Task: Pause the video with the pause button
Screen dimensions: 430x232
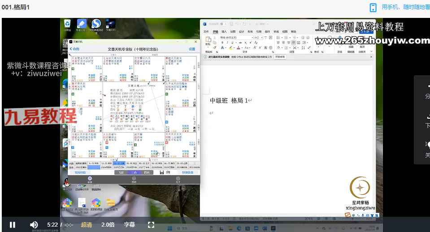Action: coord(13,224)
